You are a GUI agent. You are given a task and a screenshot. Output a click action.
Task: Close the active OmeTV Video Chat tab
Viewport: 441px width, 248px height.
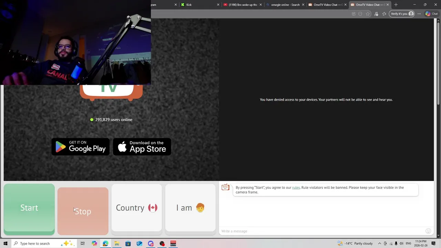(388, 5)
